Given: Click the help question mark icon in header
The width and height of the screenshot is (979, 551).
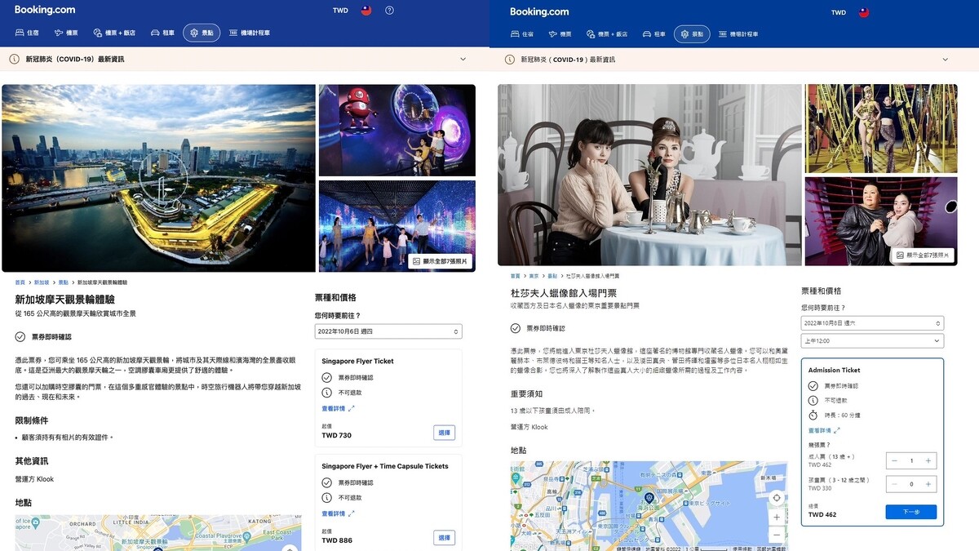Looking at the screenshot, I should pyautogui.click(x=389, y=11).
